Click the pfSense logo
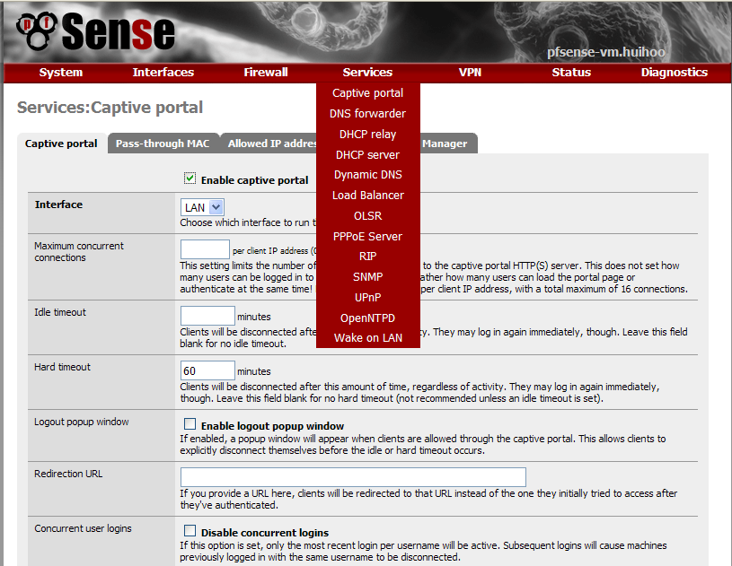This screenshot has height=566, width=732. point(94,32)
